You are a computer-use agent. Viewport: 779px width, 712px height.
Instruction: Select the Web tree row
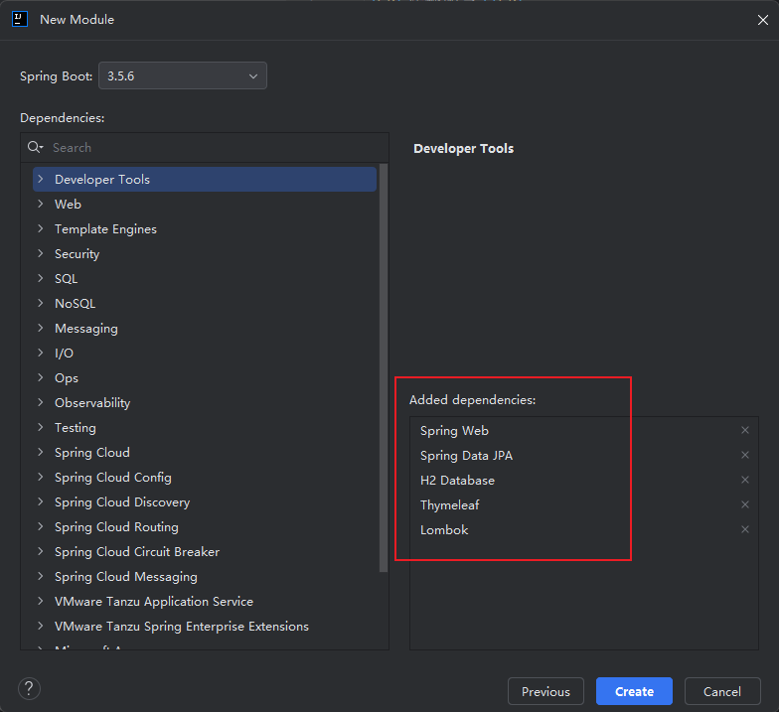tap(205, 205)
